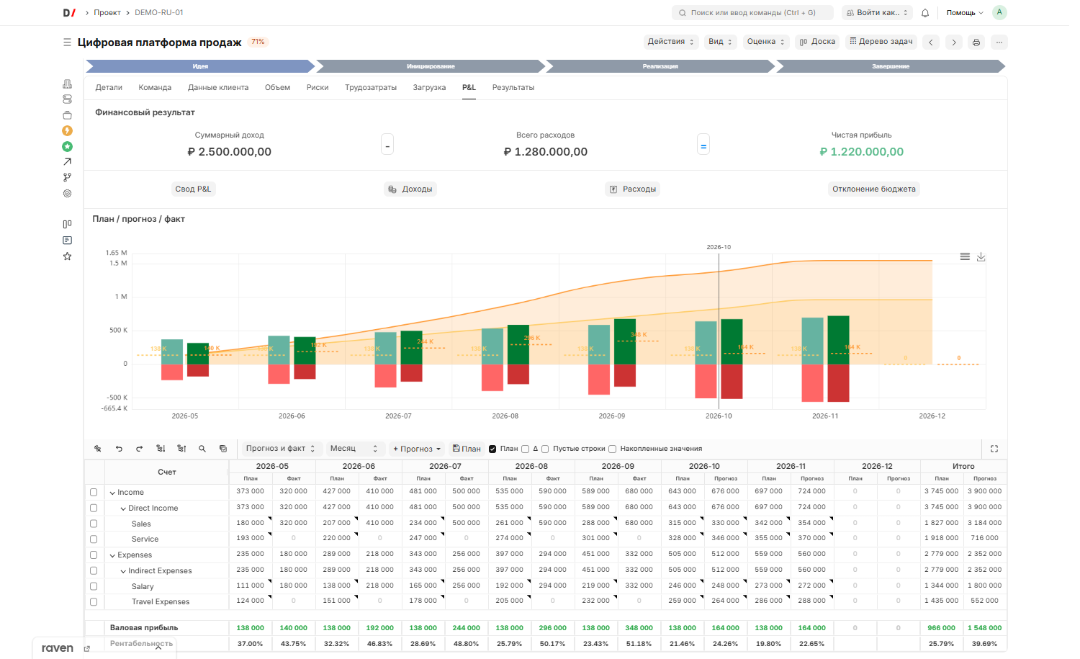Image resolution: width=1080 pixels, height=659 pixels.
Task: Focus the command search field
Action: (x=752, y=13)
